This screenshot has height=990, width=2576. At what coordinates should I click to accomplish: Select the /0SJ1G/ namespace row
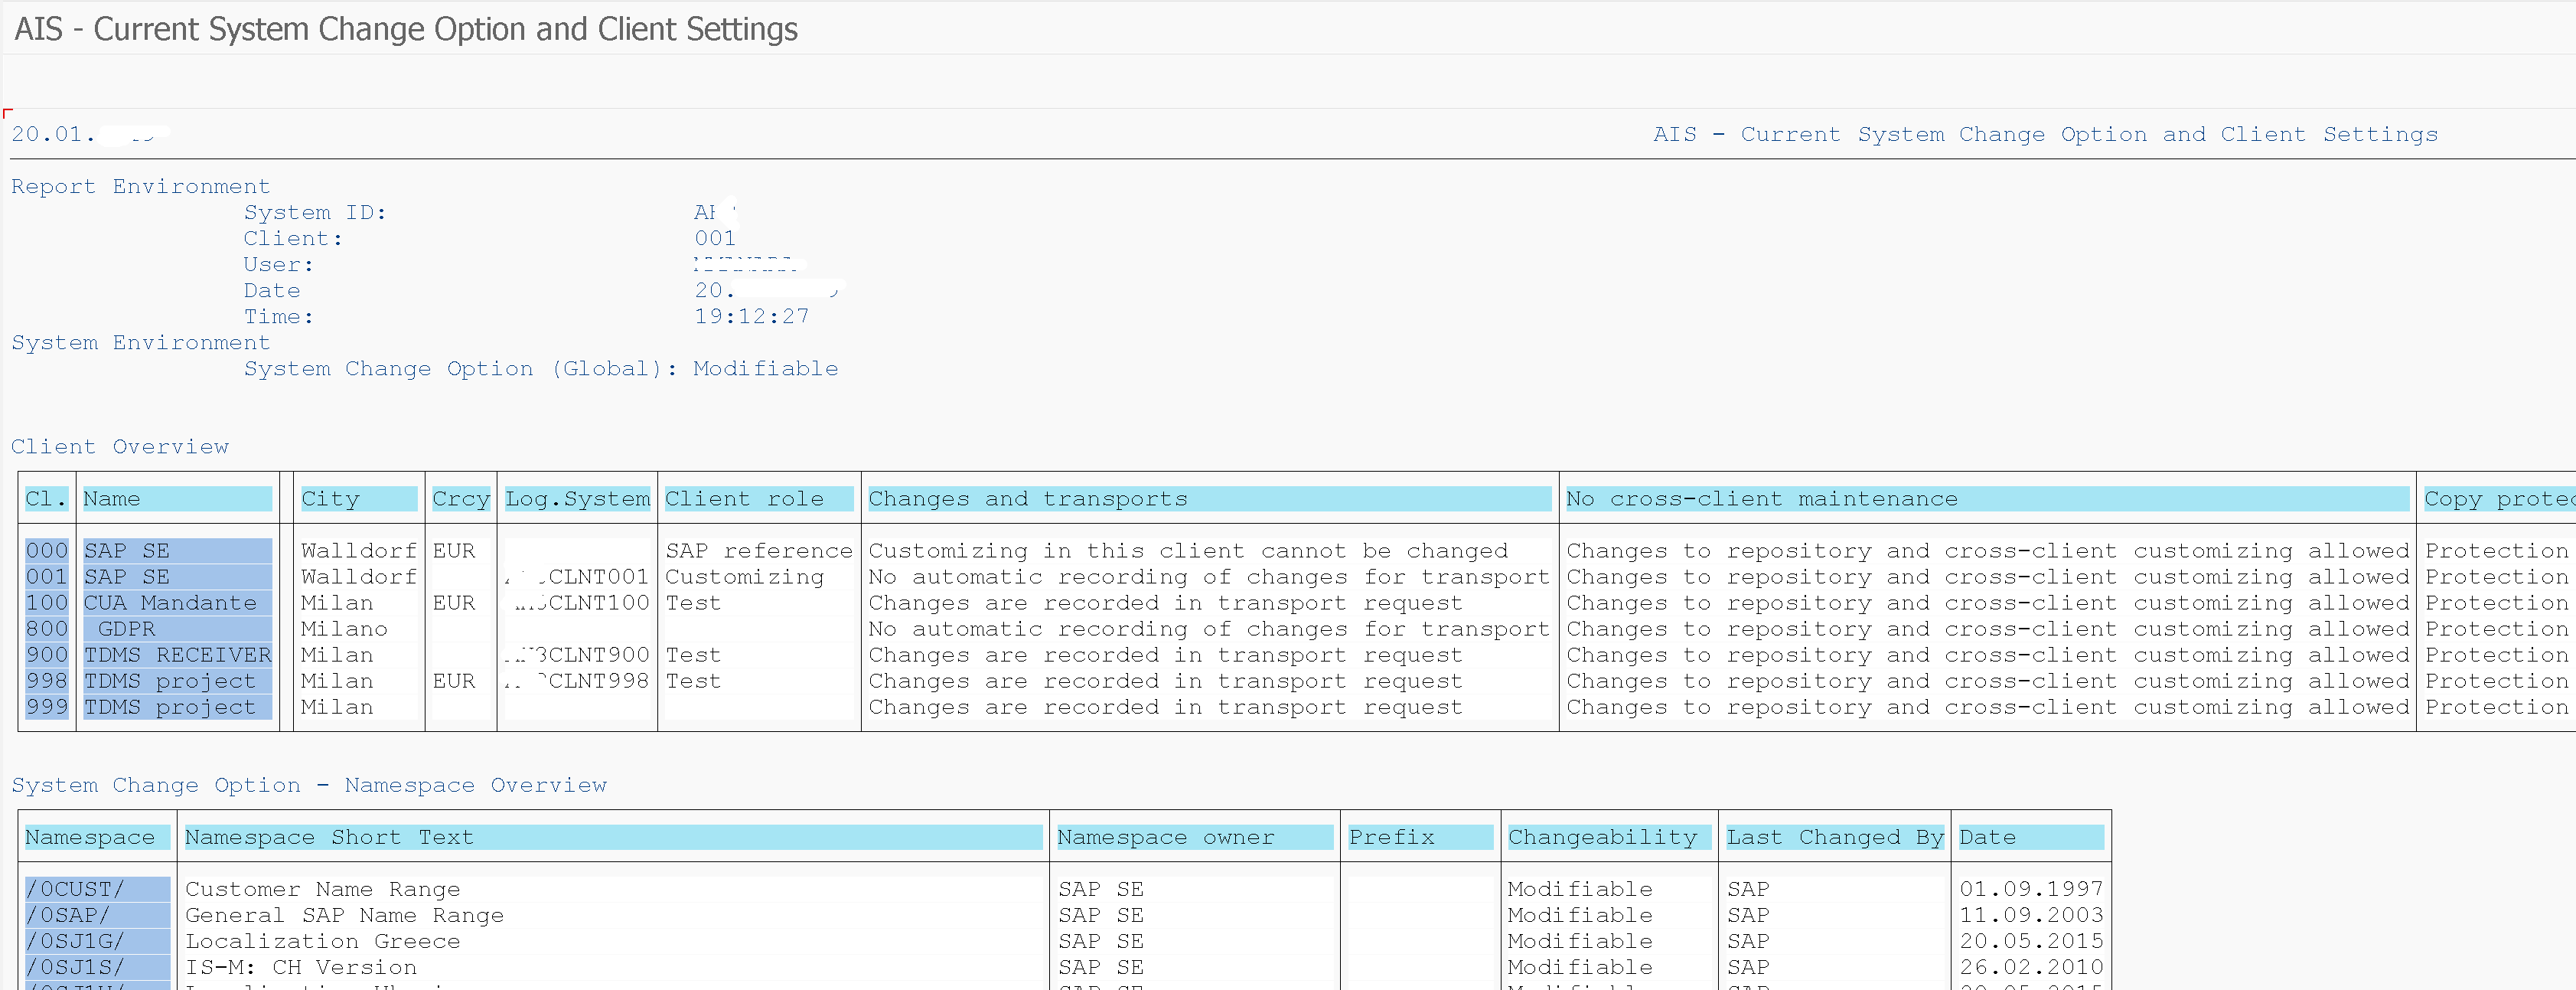tap(97, 941)
